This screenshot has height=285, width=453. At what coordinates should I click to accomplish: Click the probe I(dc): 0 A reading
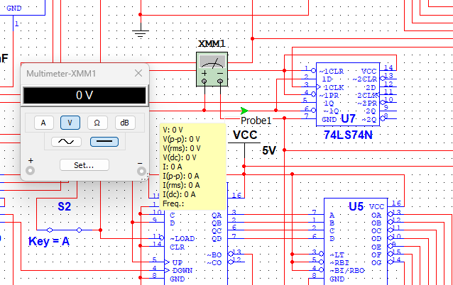179,194
